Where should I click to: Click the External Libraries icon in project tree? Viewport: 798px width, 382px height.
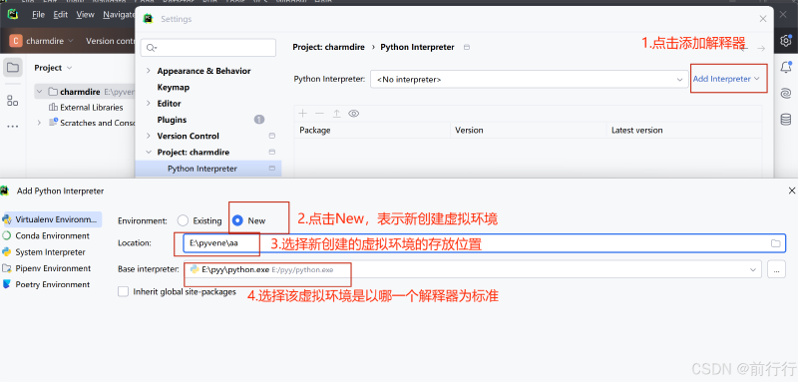click(x=53, y=108)
